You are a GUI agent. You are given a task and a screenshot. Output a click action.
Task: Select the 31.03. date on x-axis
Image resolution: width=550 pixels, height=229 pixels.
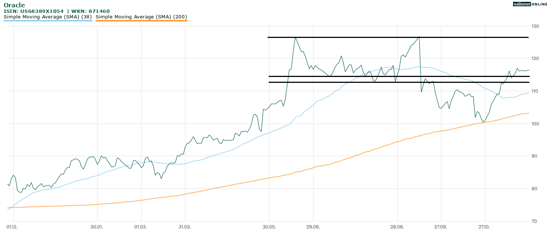point(184,227)
